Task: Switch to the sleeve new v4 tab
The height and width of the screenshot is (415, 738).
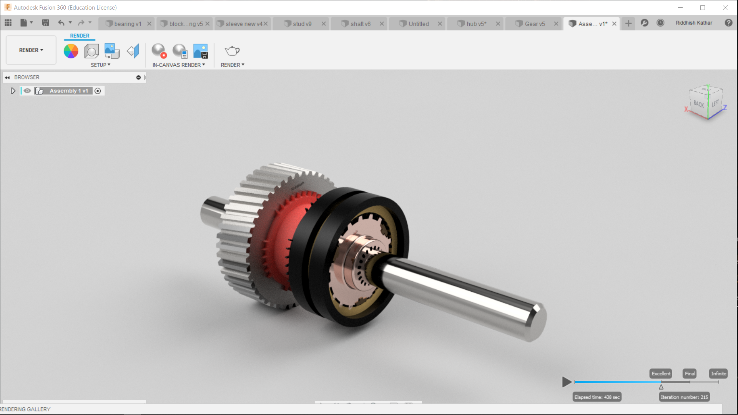Action: click(239, 24)
